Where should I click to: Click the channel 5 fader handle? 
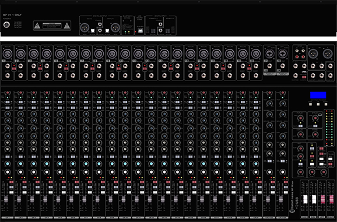[58, 199]
